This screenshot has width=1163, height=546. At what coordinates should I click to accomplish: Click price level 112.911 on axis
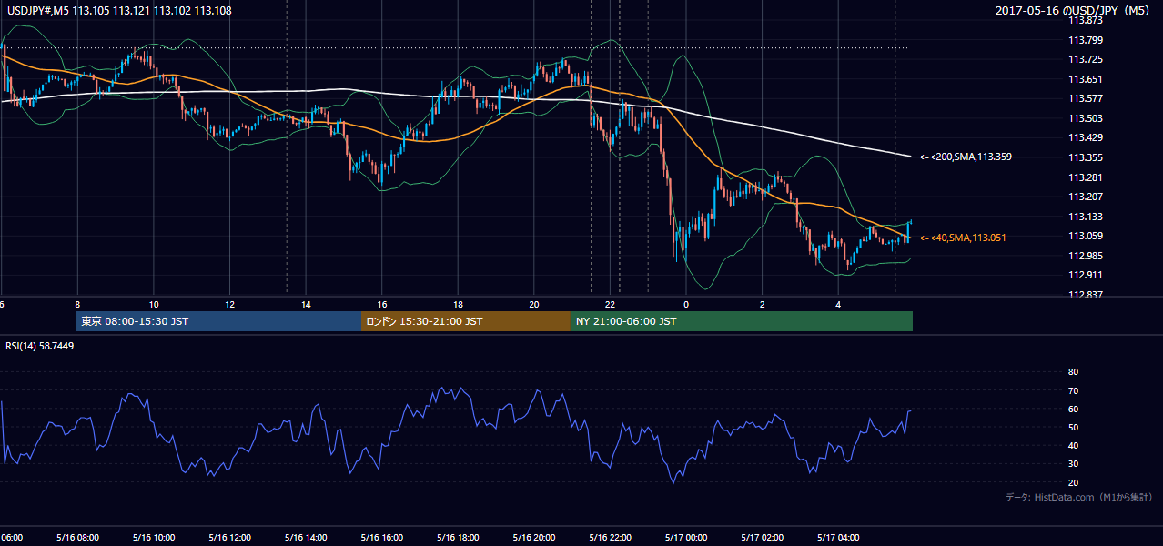[x=1086, y=275]
